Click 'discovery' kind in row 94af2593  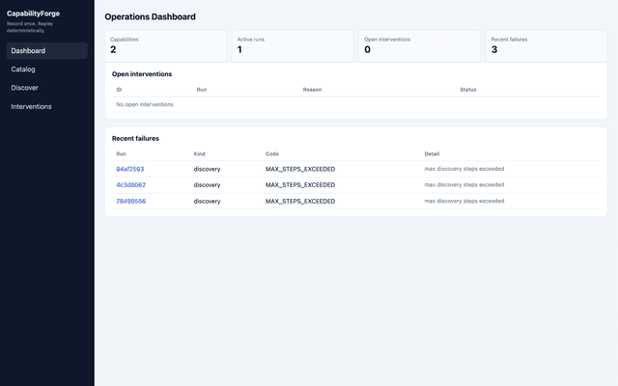click(207, 170)
